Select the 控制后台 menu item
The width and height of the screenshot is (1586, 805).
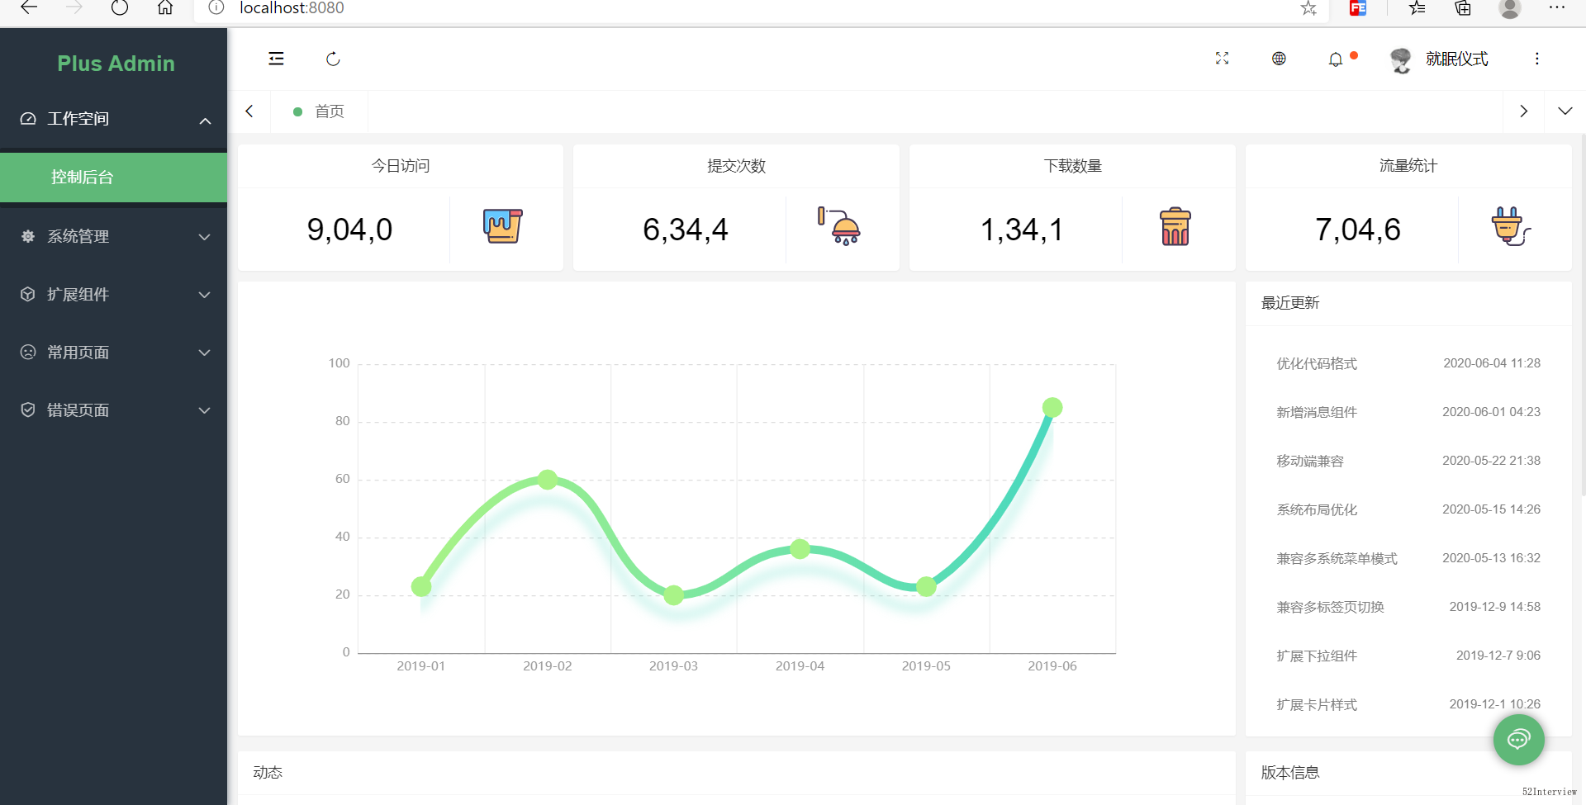114,177
